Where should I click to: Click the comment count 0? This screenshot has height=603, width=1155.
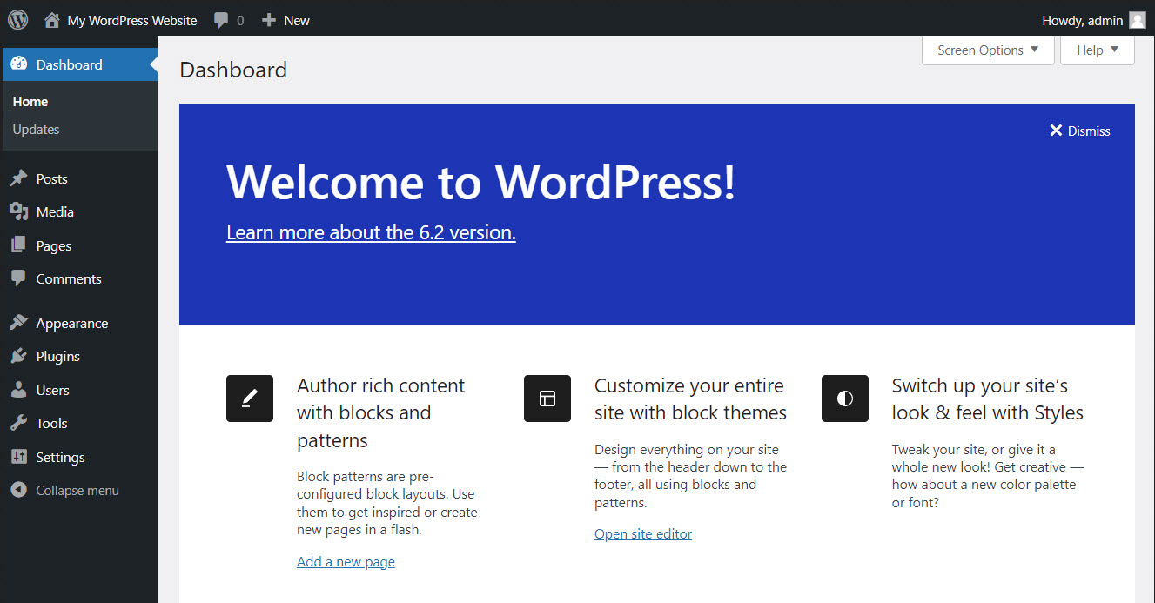240,20
